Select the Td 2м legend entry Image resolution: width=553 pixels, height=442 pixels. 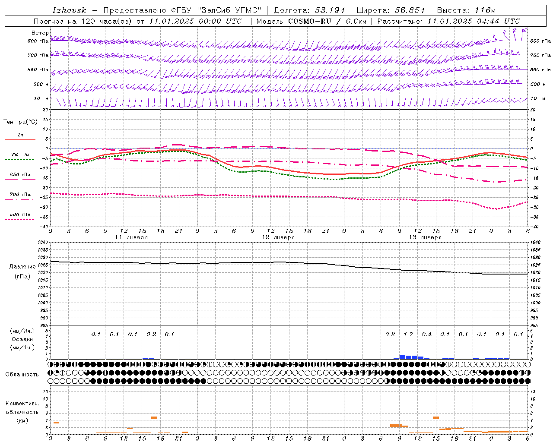coord(20,155)
